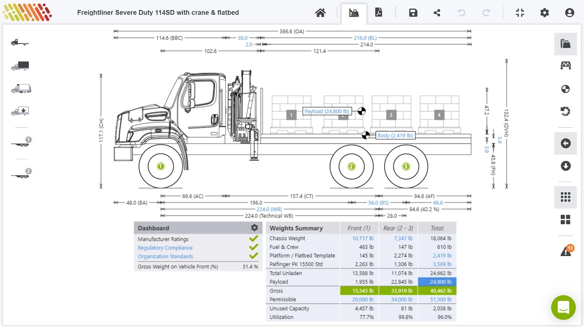Select the black van body truck icon
The image size is (584, 328).
point(20,66)
